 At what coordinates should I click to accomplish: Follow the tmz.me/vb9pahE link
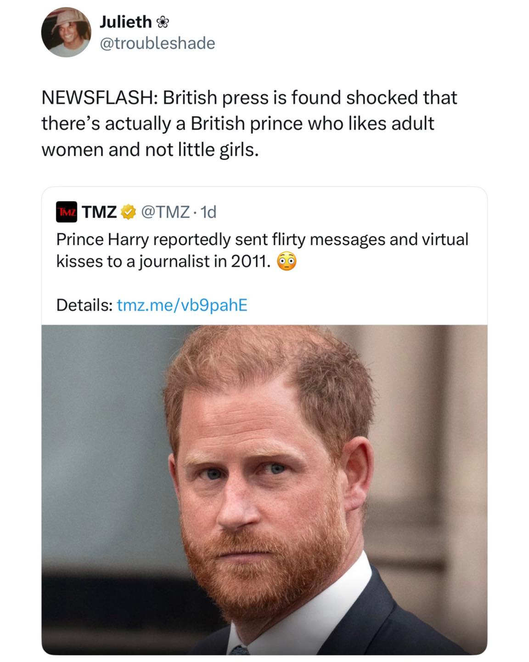182,305
